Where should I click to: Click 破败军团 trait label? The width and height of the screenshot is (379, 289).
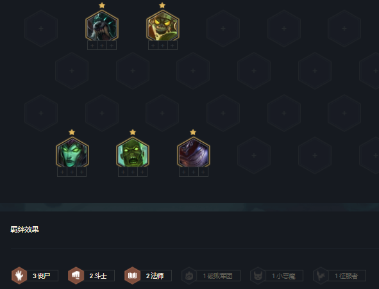click(220, 276)
